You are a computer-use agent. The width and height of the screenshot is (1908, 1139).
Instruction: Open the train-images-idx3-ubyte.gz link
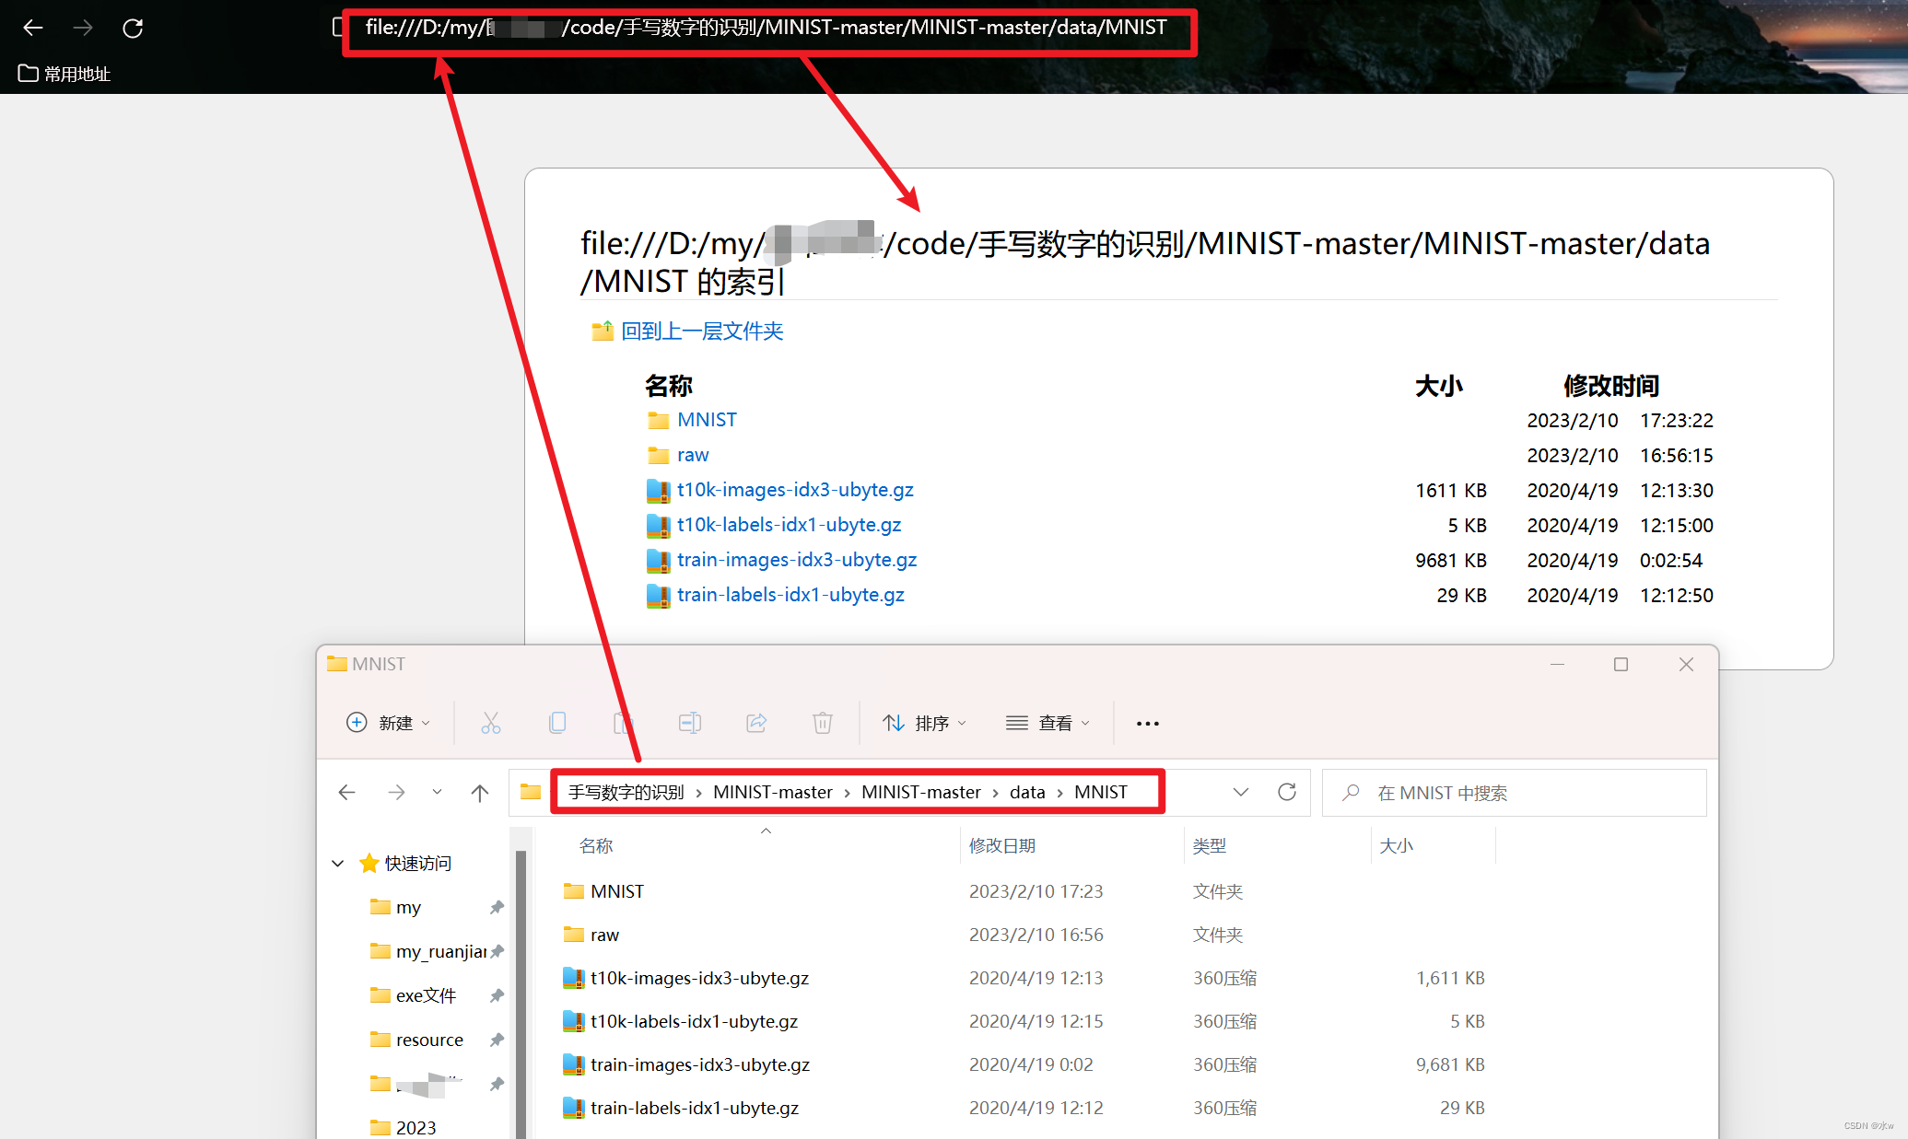click(796, 559)
